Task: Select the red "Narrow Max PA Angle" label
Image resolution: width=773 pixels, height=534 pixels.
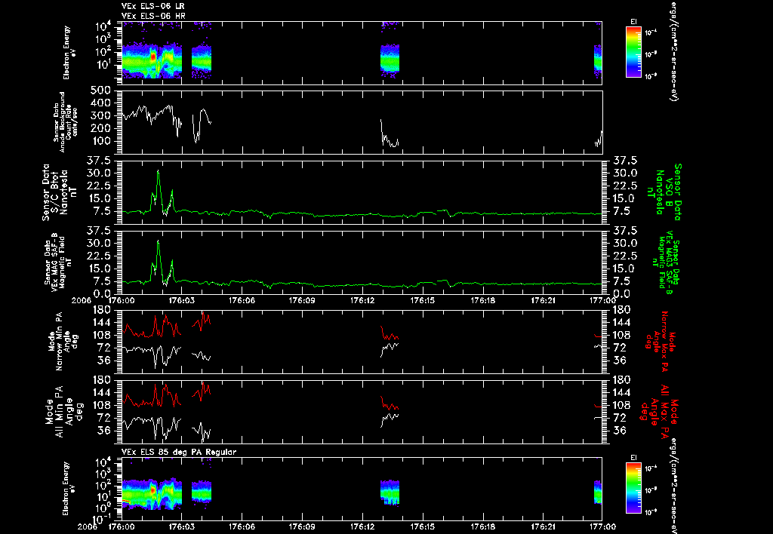Action: [661, 341]
